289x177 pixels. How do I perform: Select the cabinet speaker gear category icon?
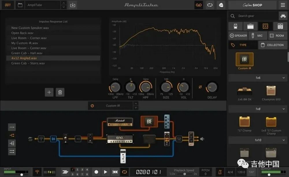click(x=265, y=26)
